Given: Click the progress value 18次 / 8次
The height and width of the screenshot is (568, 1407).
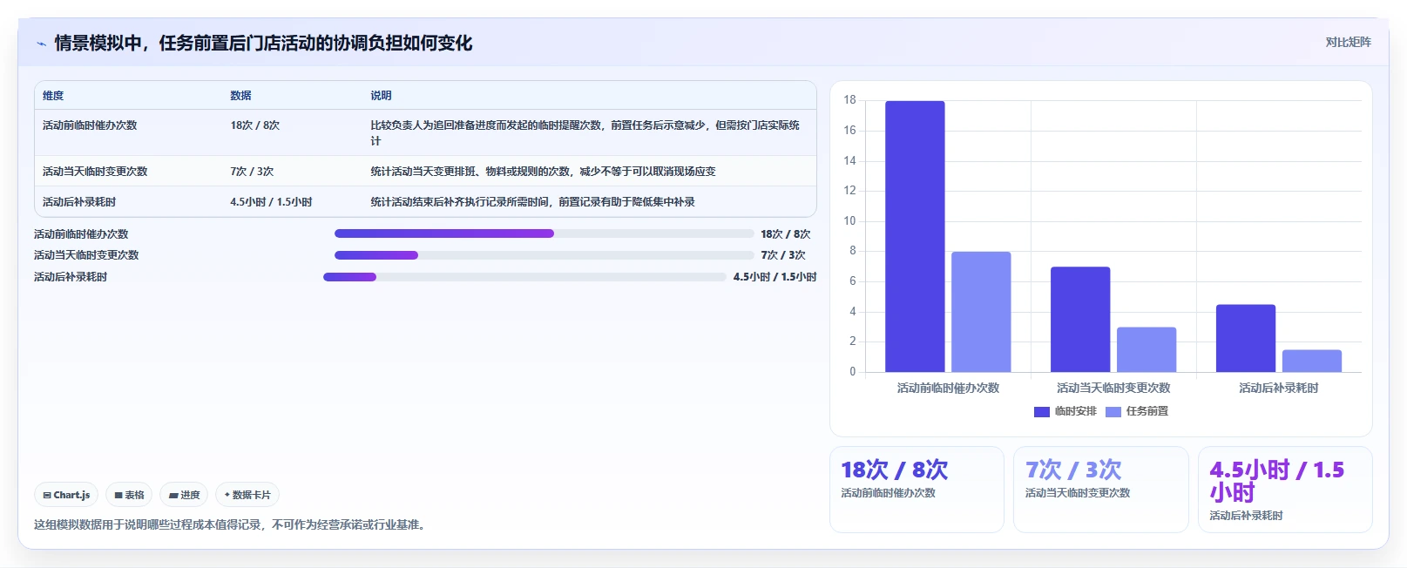Looking at the screenshot, I should pos(786,234).
